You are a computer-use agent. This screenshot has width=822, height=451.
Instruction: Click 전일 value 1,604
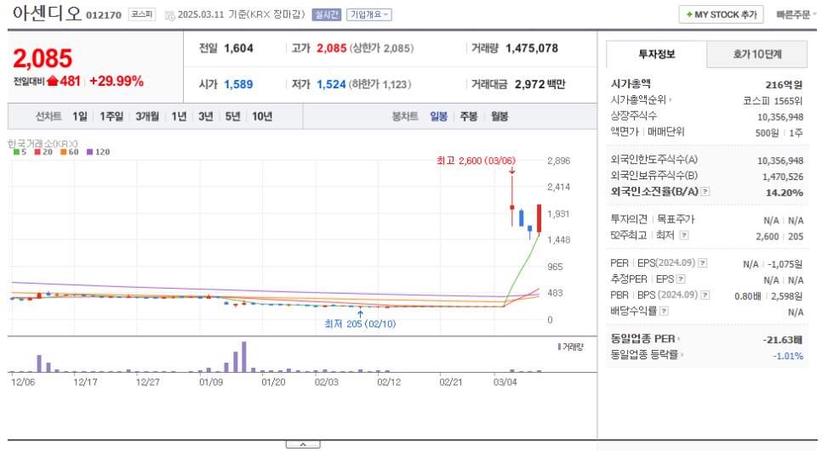(x=238, y=48)
